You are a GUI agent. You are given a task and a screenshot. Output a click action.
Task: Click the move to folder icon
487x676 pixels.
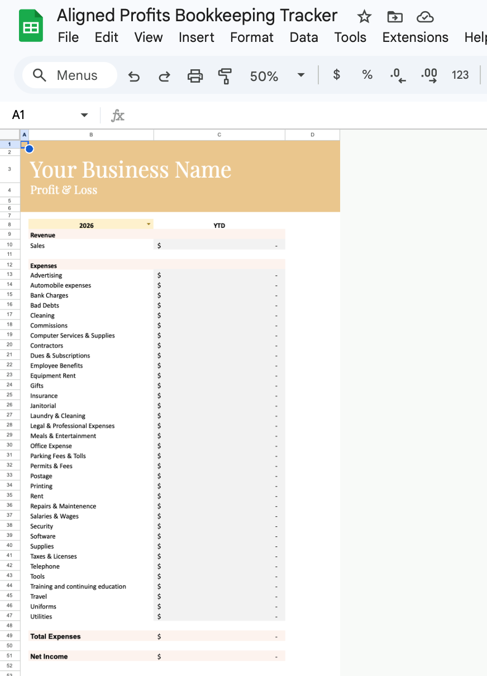(394, 17)
